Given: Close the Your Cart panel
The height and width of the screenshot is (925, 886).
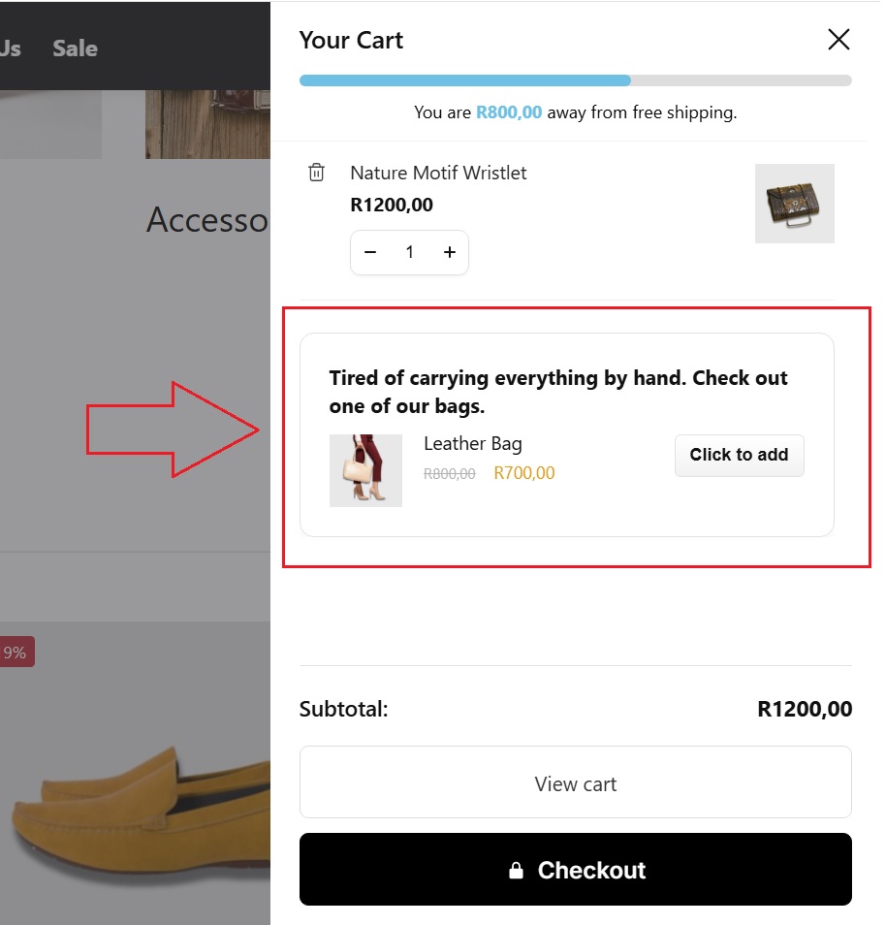Looking at the screenshot, I should tap(839, 40).
